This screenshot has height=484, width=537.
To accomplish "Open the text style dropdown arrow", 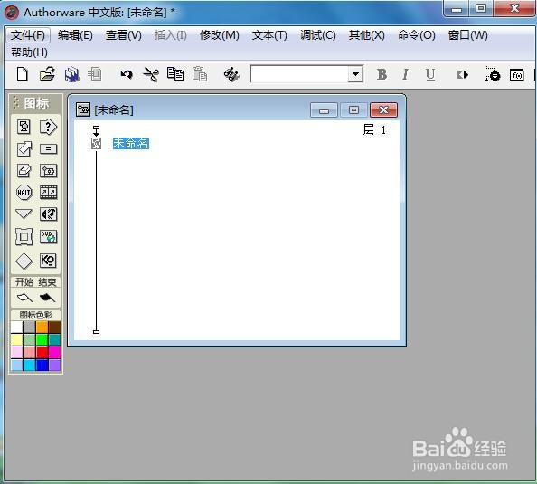I will click(x=355, y=74).
